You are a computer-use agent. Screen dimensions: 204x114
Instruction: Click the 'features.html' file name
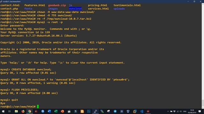(x=35, y=5)
